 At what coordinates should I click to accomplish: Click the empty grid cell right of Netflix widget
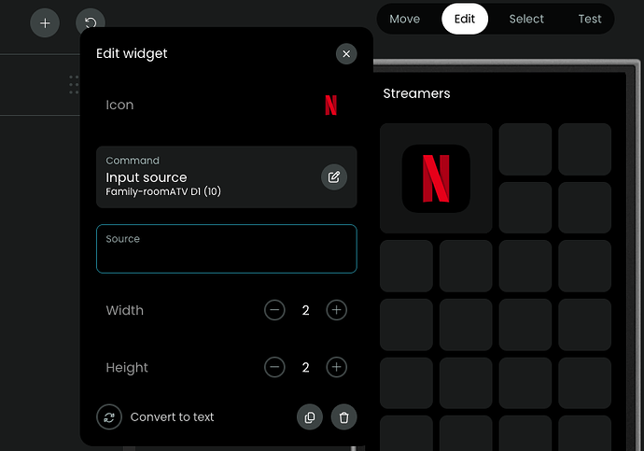tap(525, 149)
